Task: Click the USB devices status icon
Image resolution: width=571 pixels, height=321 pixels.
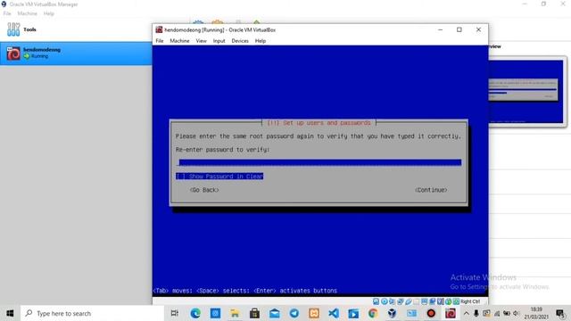Action: point(409,301)
